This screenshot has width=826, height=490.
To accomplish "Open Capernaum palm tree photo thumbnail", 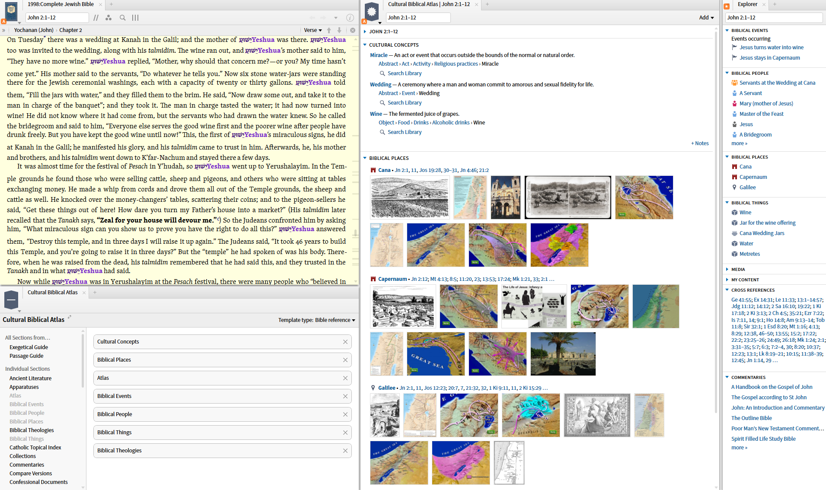I will (x=563, y=354).
